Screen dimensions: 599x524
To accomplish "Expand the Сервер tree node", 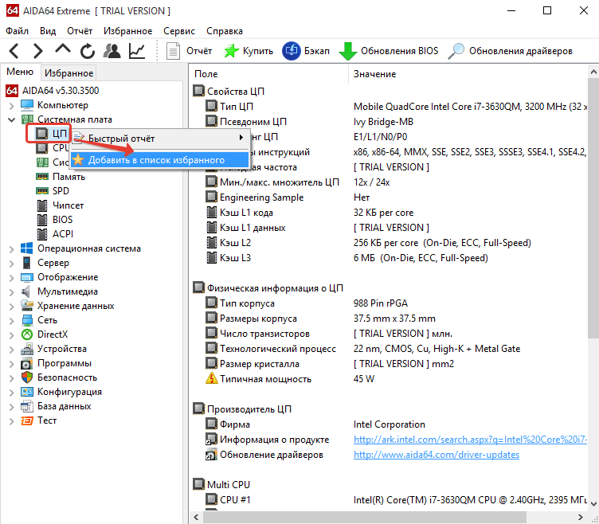I will 11,264.
